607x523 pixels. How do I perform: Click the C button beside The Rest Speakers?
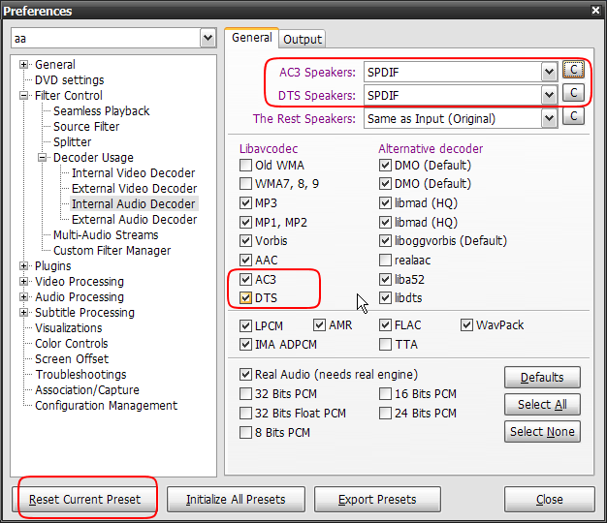click(573, 117)
